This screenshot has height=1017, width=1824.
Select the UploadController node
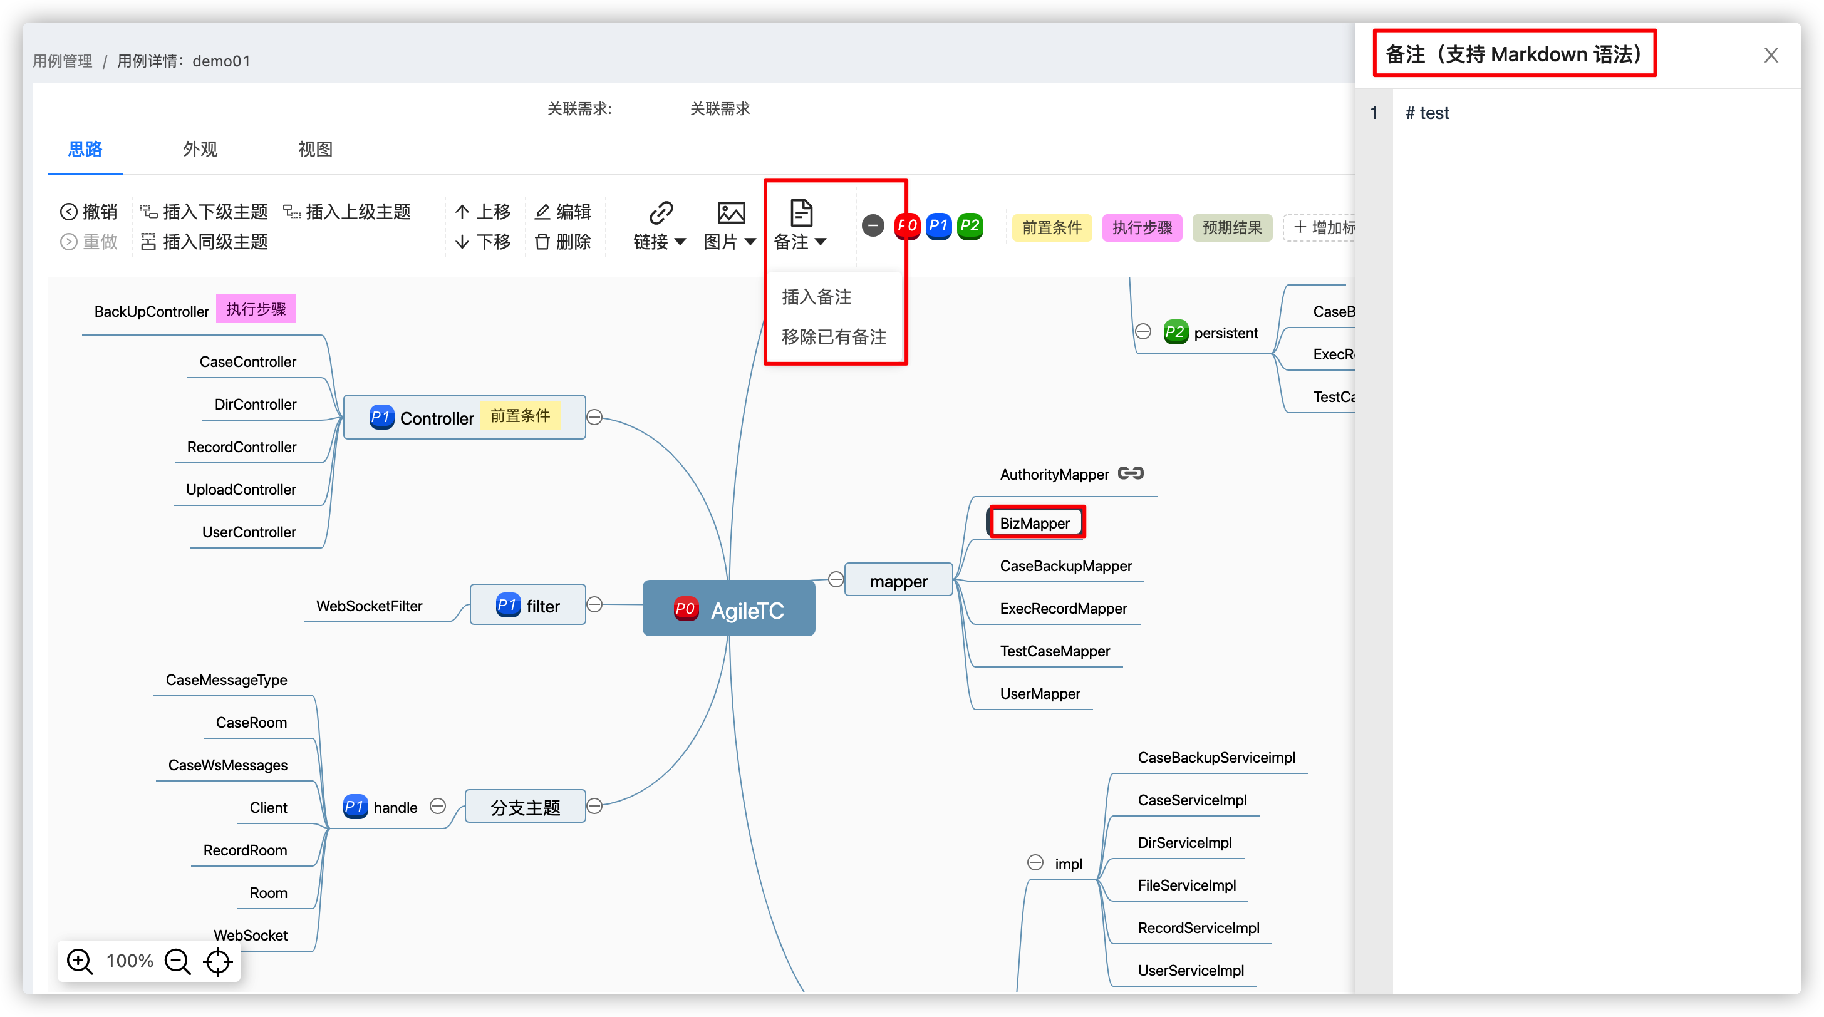tap(241, 489)
